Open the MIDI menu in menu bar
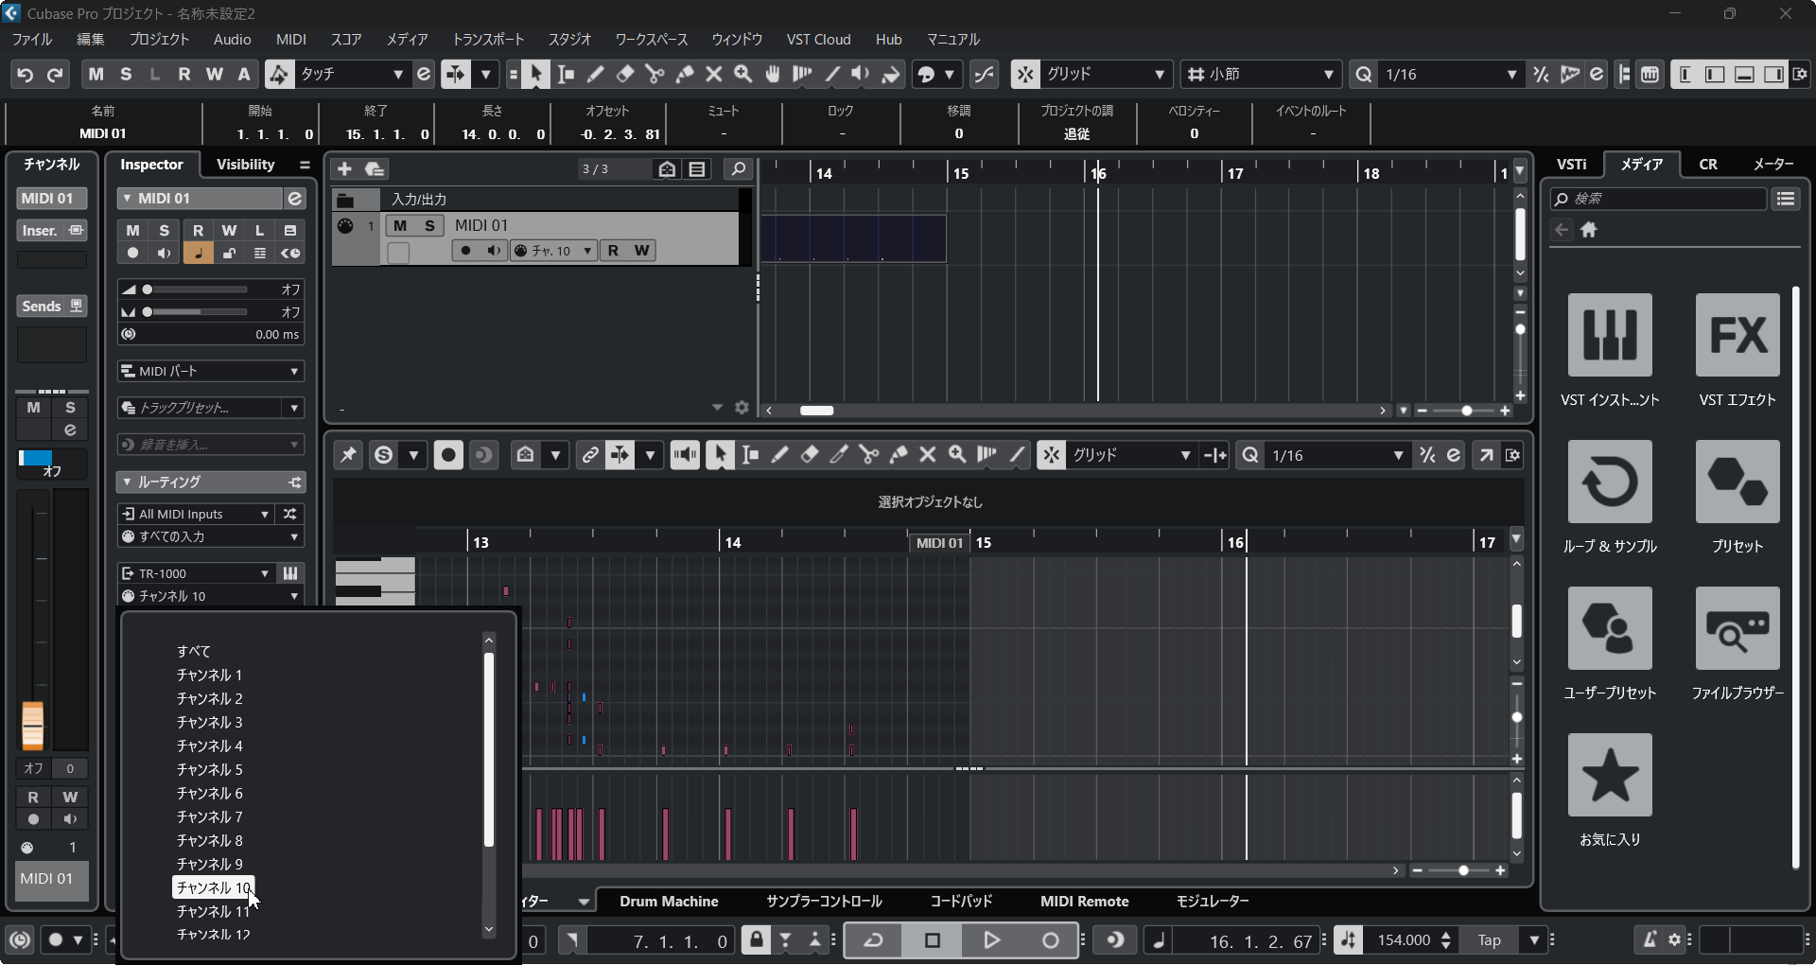This screenshot has width=1816, height=965. point(290,40)
